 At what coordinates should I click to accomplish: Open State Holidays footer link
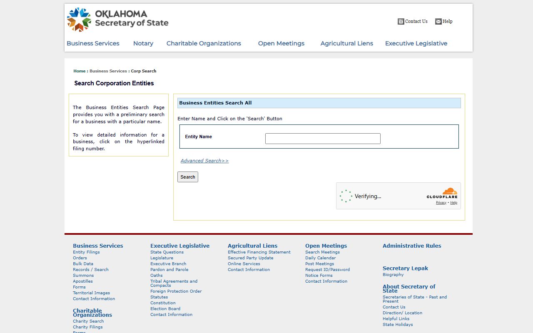(398, 324)
